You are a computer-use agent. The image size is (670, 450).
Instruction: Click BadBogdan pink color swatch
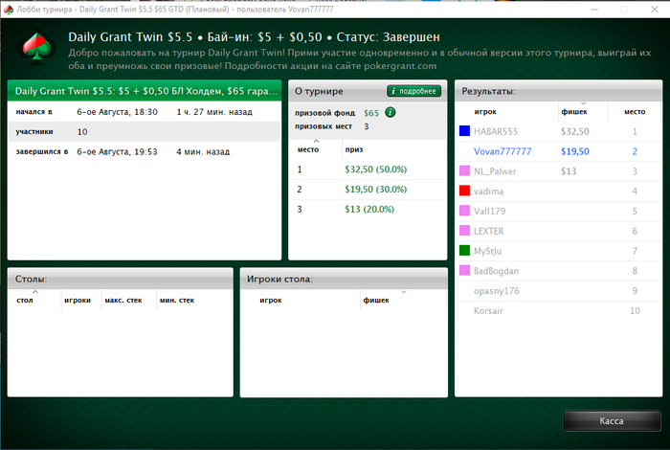[x=464, y=271]
